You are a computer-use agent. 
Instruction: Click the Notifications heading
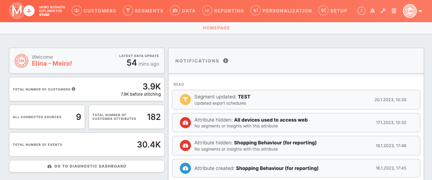point(197,61)
